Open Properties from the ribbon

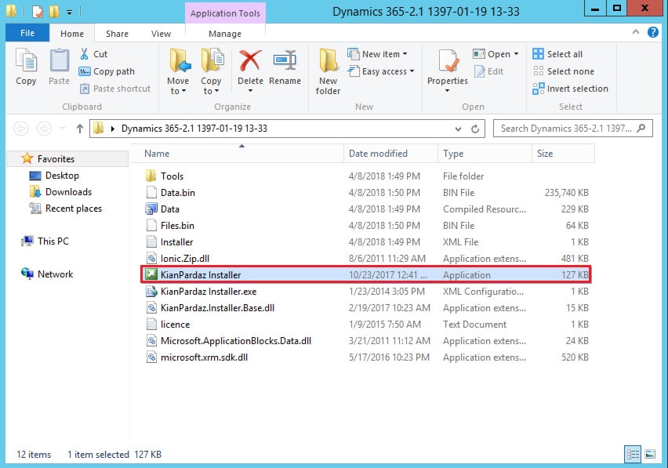[448, 71]
